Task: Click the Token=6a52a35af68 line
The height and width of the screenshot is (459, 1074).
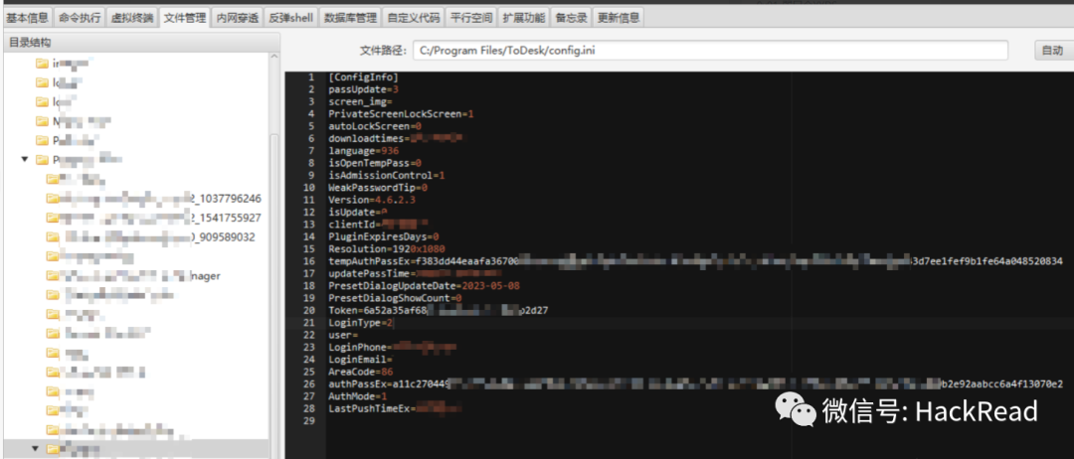Action: click(x=439, y=311)
